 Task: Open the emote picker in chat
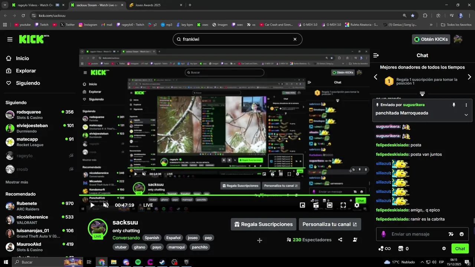tap(462, 234)
